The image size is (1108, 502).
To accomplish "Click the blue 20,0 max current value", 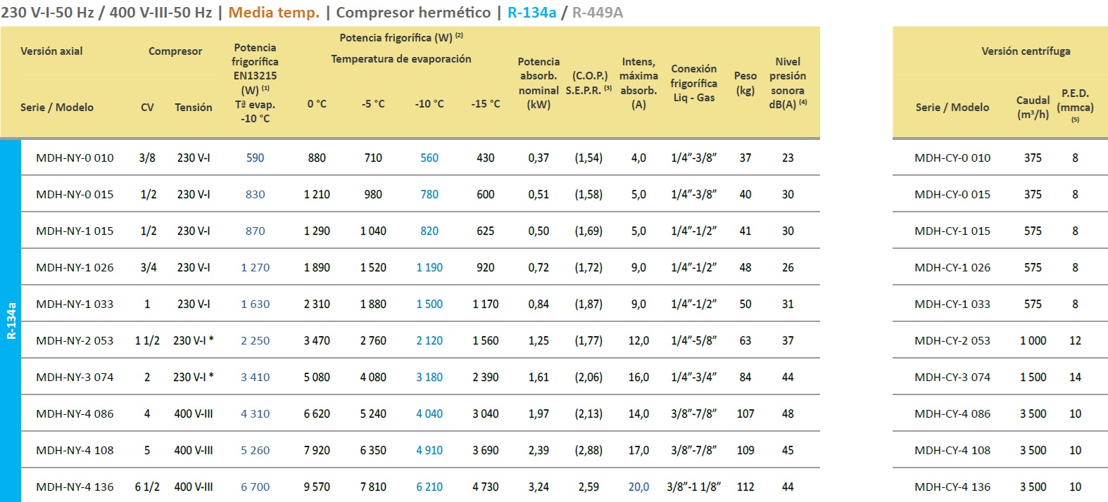I will click(638, 487).
